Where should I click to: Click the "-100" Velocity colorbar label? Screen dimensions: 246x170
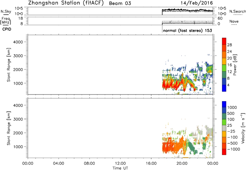click(x=232, y=137)
